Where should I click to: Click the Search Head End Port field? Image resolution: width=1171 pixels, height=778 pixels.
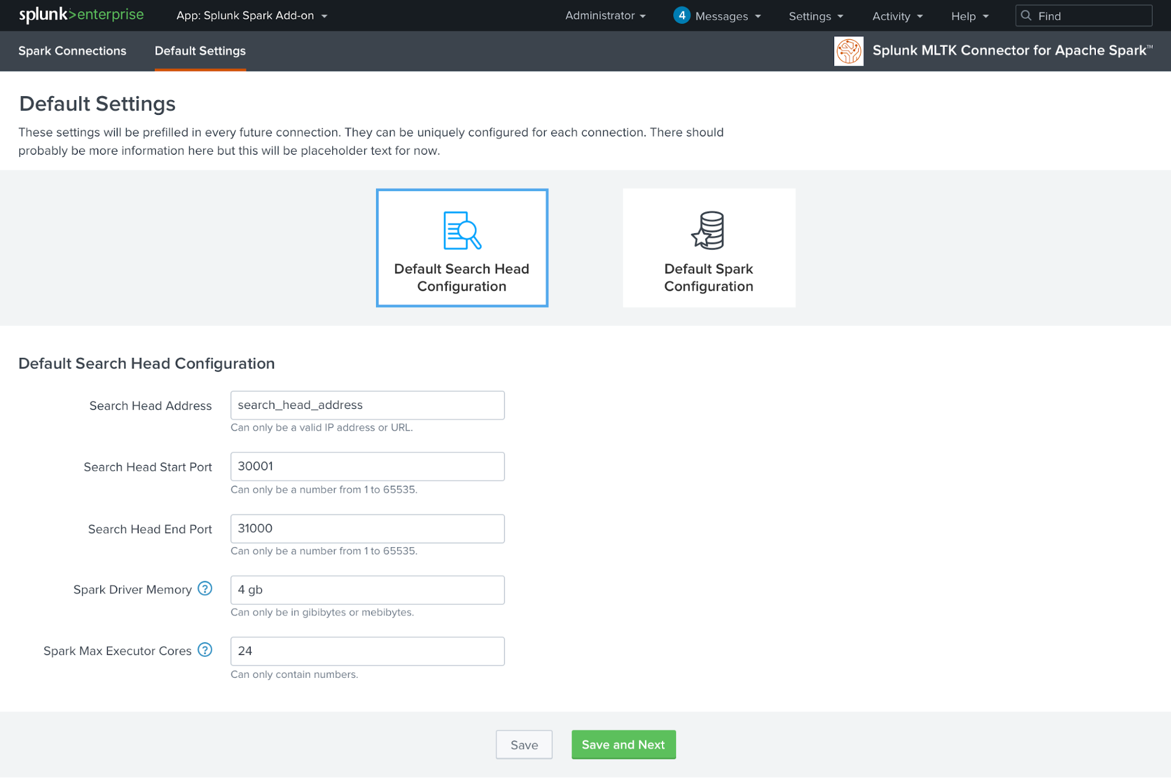367,528
